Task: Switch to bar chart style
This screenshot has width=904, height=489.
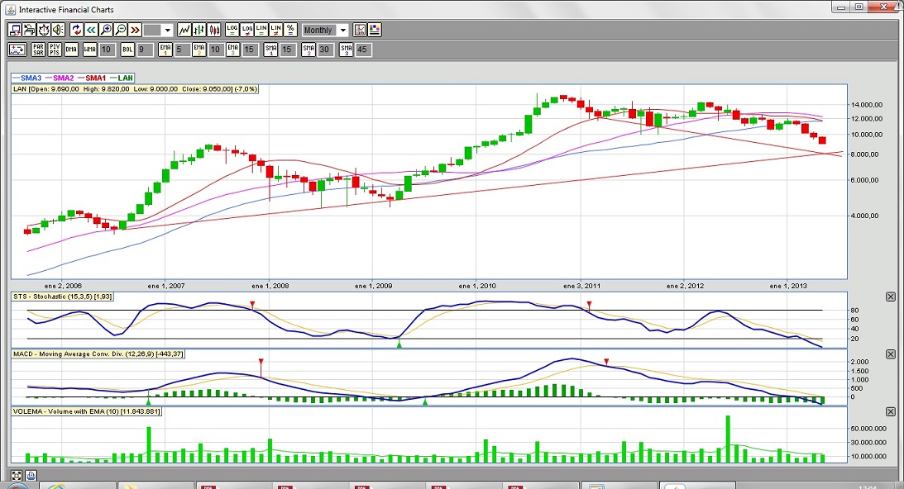Action: [x=198, y=30]
